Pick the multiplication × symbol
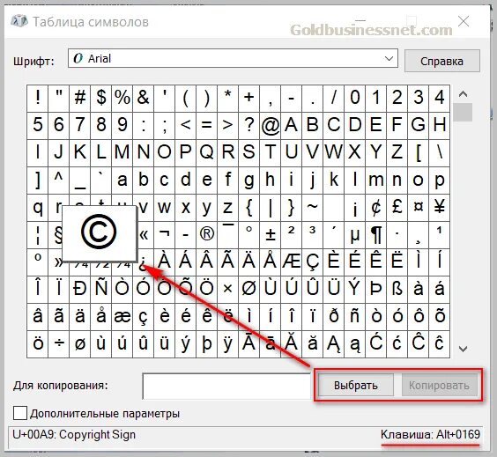Image resolution: width=497 pixels, height=457 pixels. pyautogui.click(x=227, y=289)
